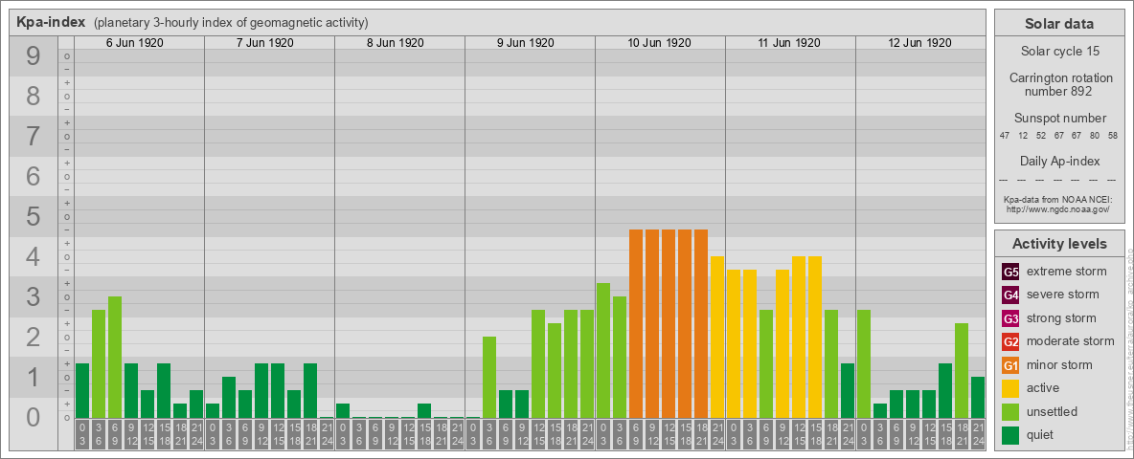
Task: Click the 10 Jun 18–21 orange bar
Action: 701,323
